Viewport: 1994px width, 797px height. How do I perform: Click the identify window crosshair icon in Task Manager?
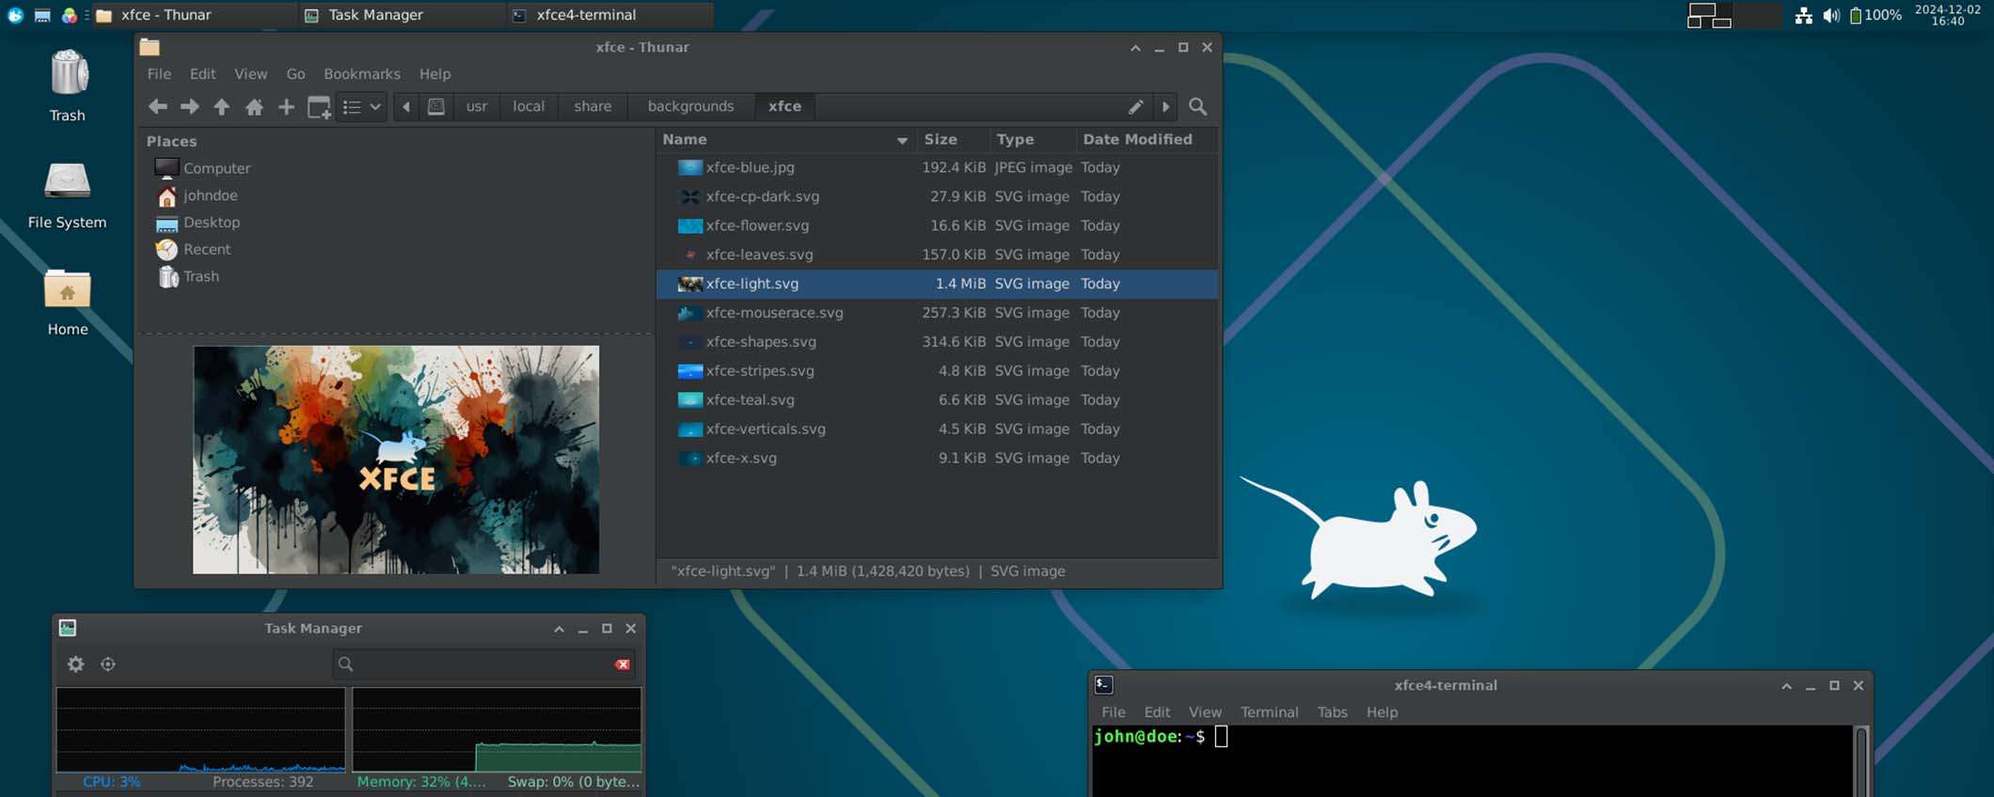(x=108, y=664)
